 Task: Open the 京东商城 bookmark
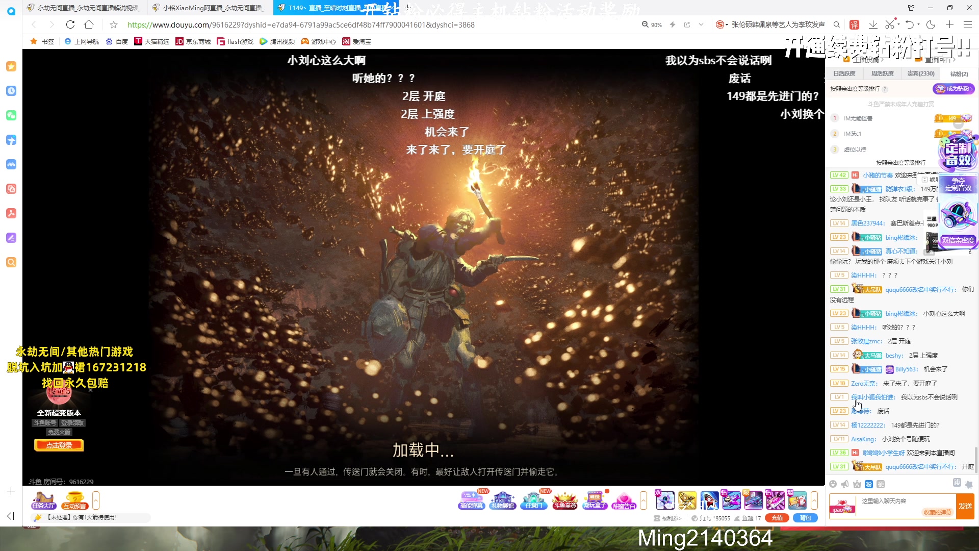click(193, 41)
